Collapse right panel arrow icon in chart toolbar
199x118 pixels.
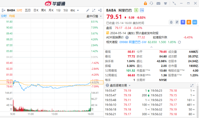coord(100,10)
